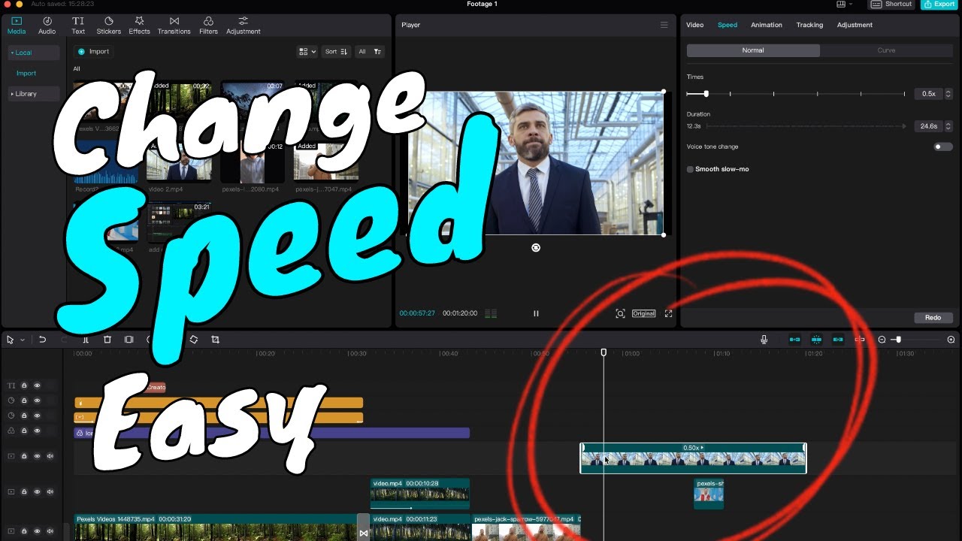Screen dimensions: 962x541
Task: Select the Effects panel
Action: pyautogui.click(x=139, y=25)
